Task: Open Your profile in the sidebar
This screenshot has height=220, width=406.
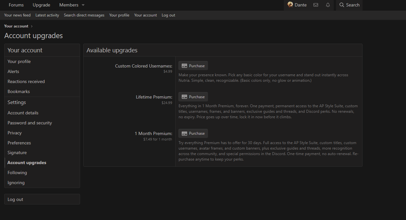Action: pyautogui.click(x=42, y=61)
